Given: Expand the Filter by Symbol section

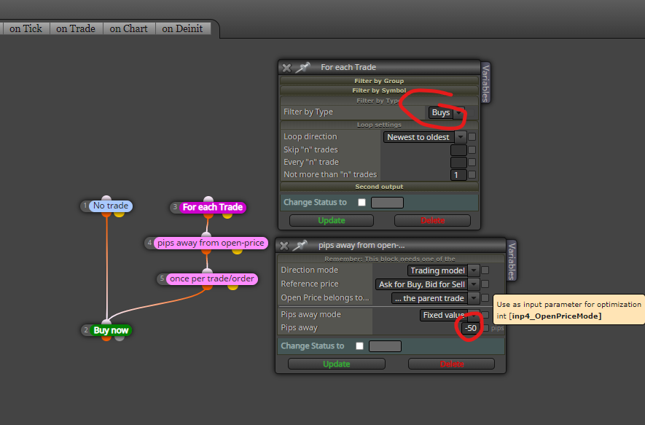Looking at the screenshot, I should pyautogui.click(x=379, y=90).
